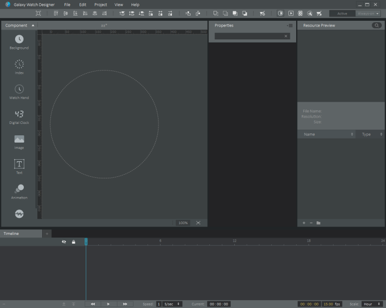
Task: Distribute components horizontally by centers
Action: [160, 13]
